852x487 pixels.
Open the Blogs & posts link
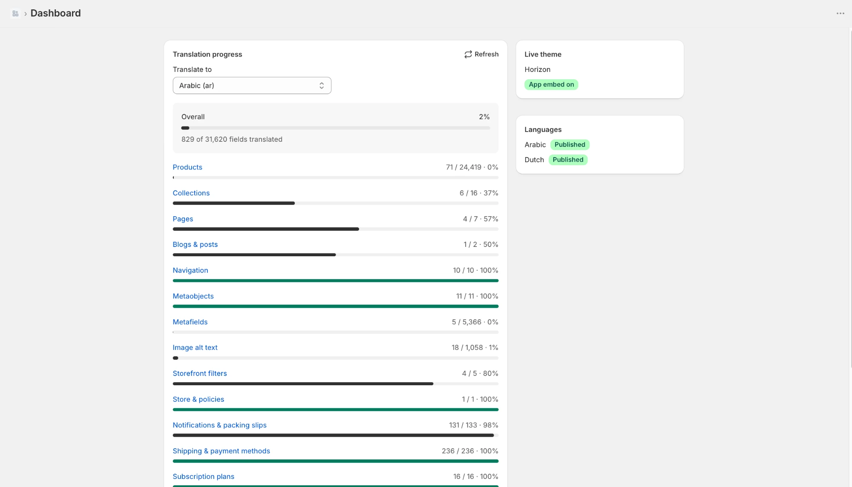195,244
